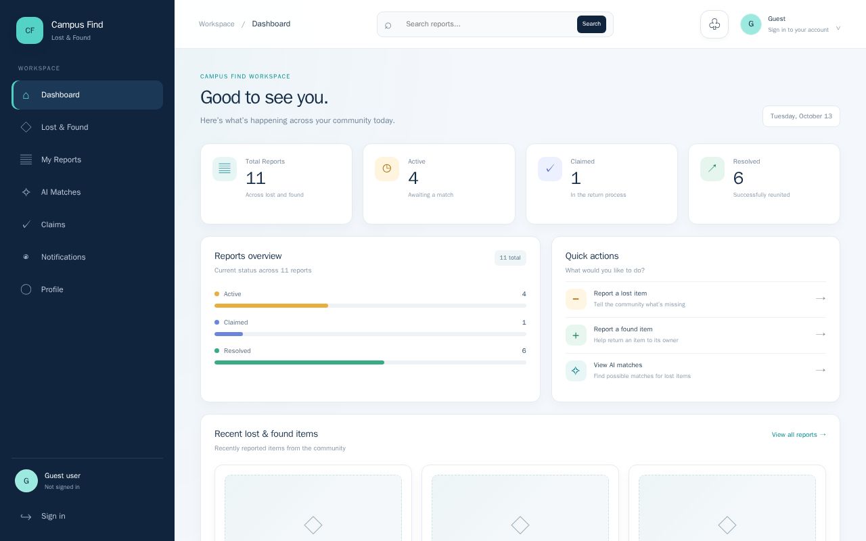Screen dimensions: 866x541
Task: Click Sign in to your account text
Action: [798, 30]
